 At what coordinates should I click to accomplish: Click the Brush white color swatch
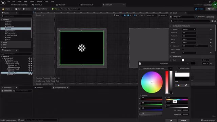click(183, 60)
